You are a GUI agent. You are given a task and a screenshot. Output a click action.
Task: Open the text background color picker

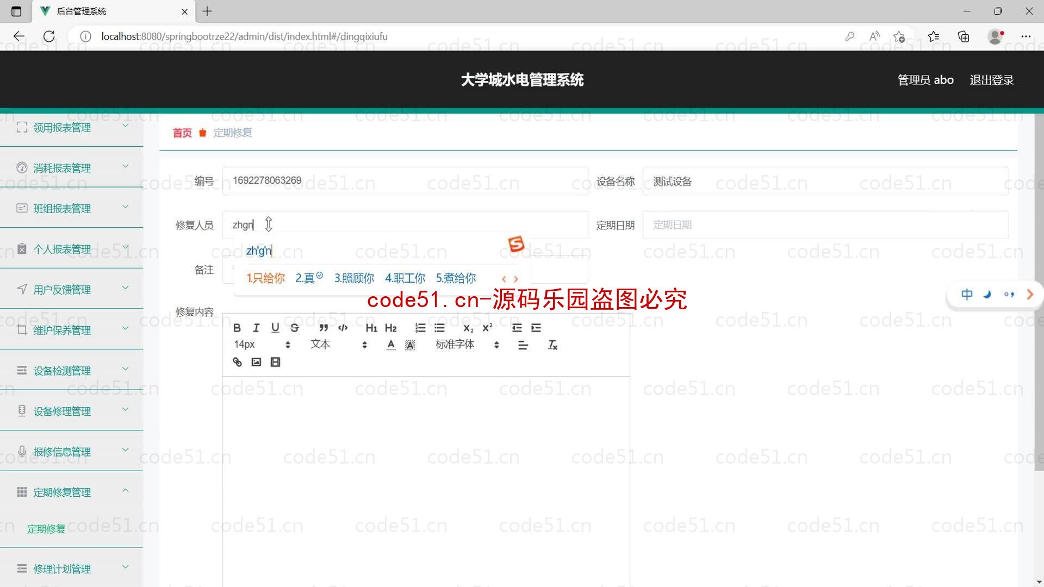click(410, 345)
